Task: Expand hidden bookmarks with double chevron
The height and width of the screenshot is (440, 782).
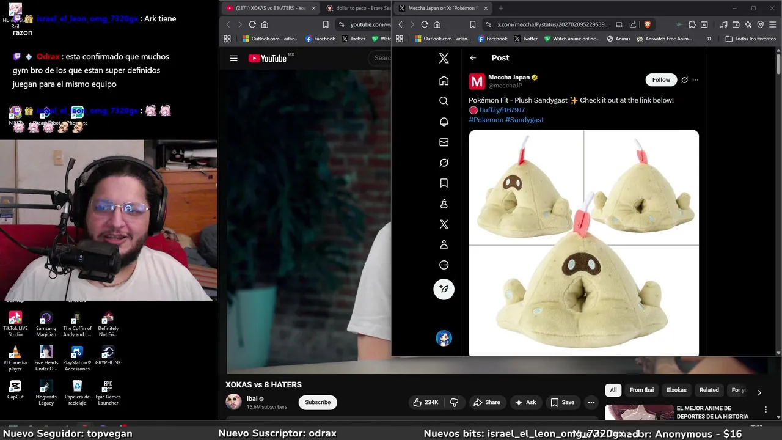Action: [709, 38]
